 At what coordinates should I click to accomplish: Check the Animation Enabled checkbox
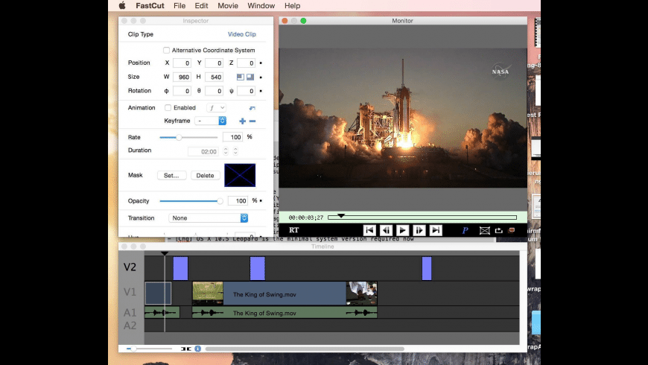point(168,107)
